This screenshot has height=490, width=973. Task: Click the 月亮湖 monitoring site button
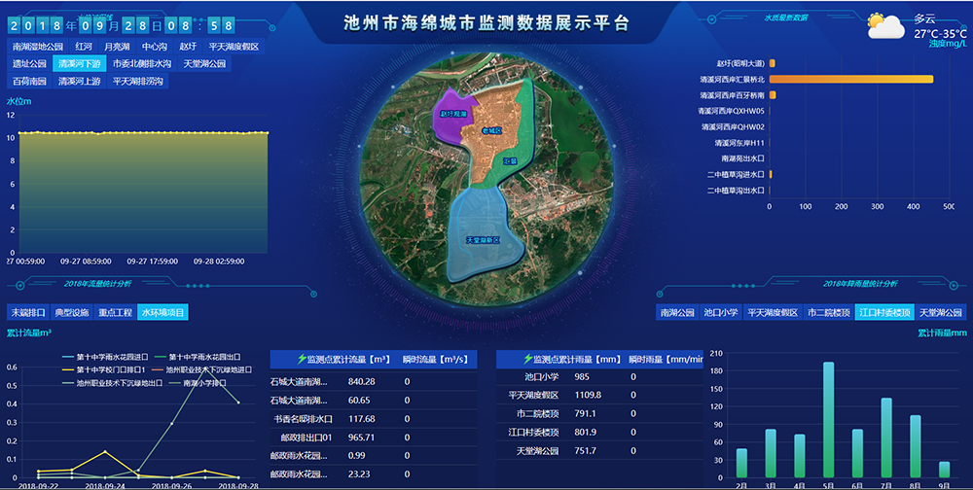(x=117, y=46)
